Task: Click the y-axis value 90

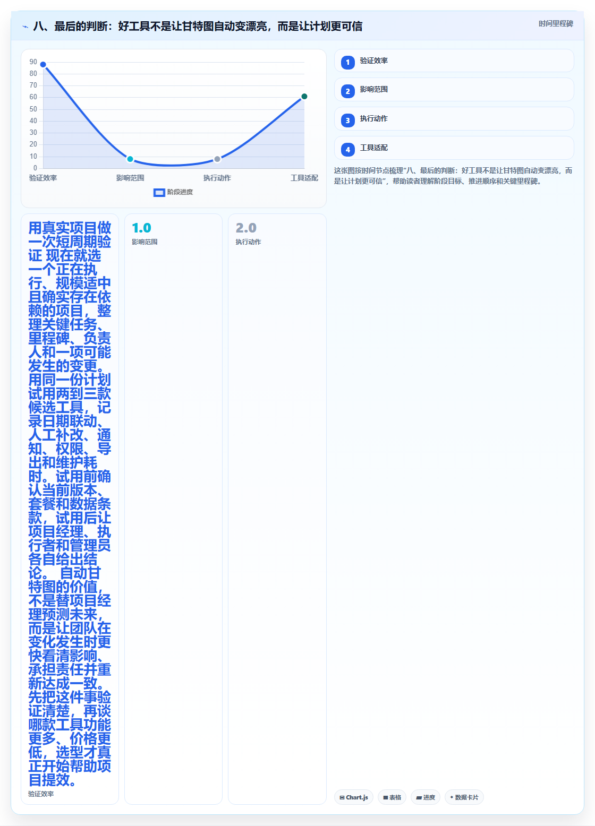Action: (x=33, y=62)
